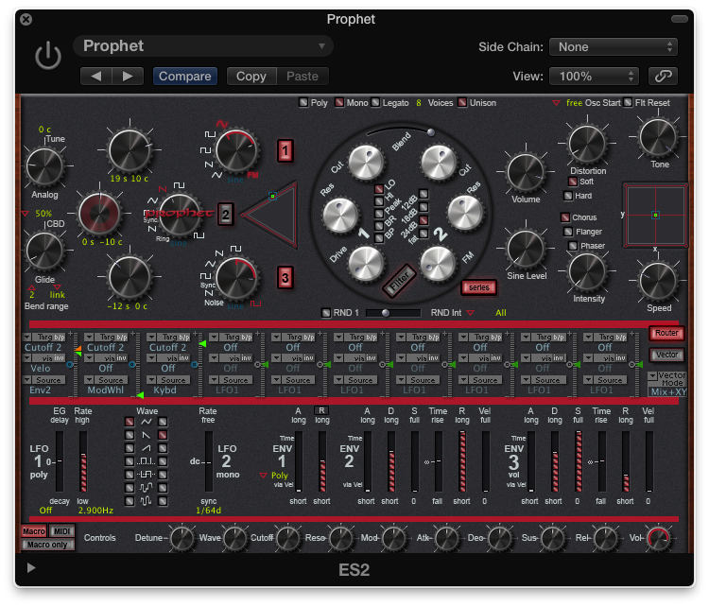Select Hard distortion mode
This screenshot has height=607, width=709.
(x=568, y=196)
